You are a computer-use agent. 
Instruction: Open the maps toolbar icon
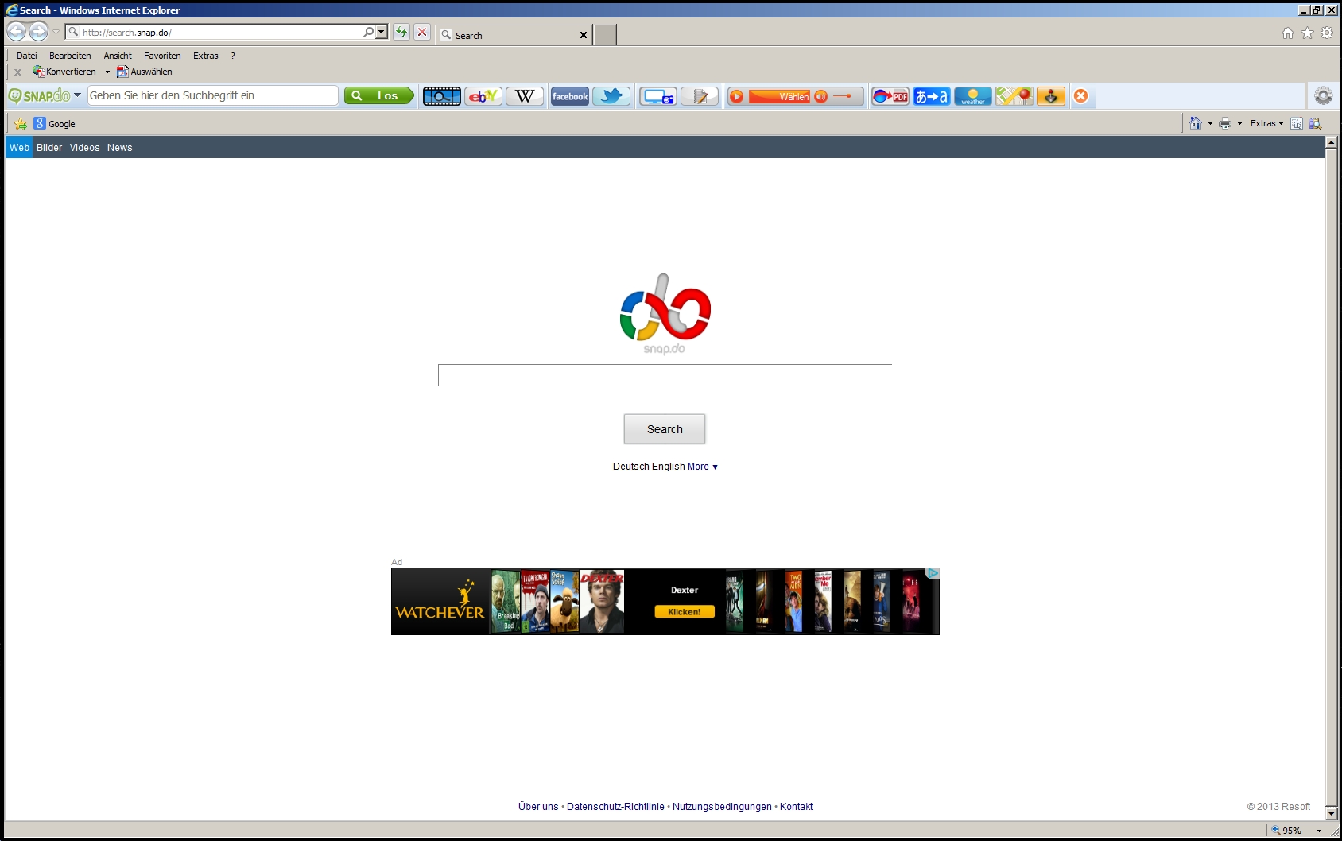pyautogui.click(x=1014, y=96)
